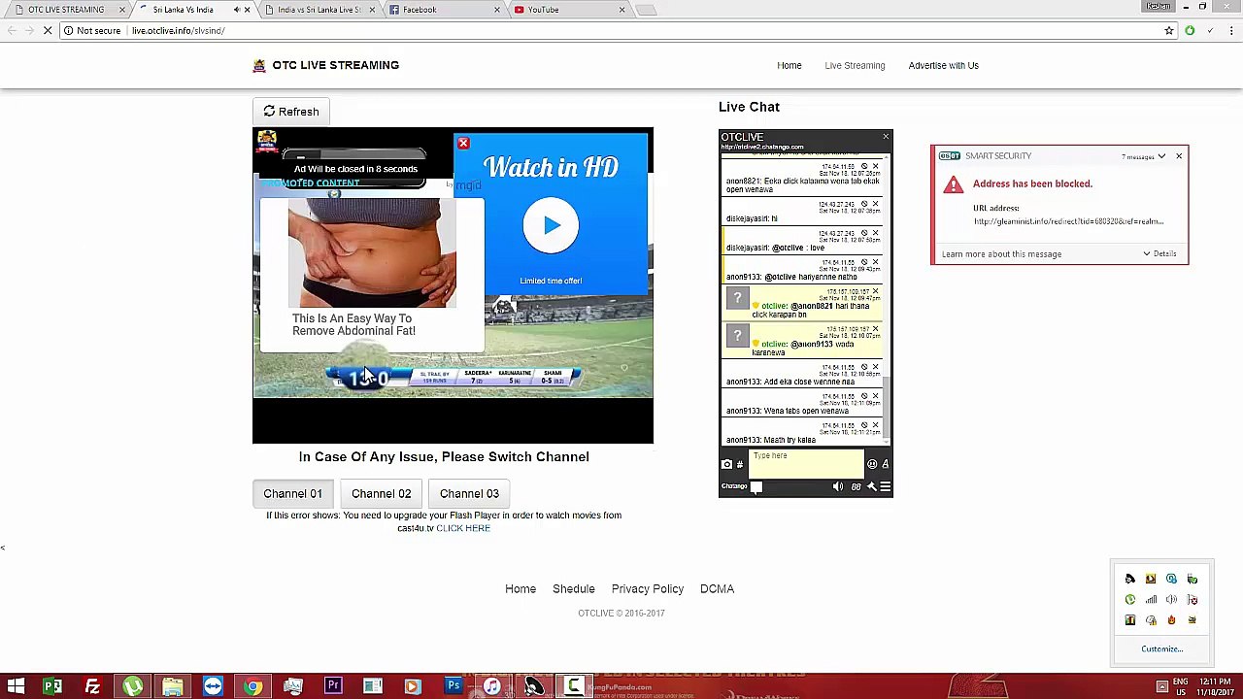This screenshot has width=1243, height=699.
Task: Open the abdominal fat promoted ad thumbnail
Action: 372,254
